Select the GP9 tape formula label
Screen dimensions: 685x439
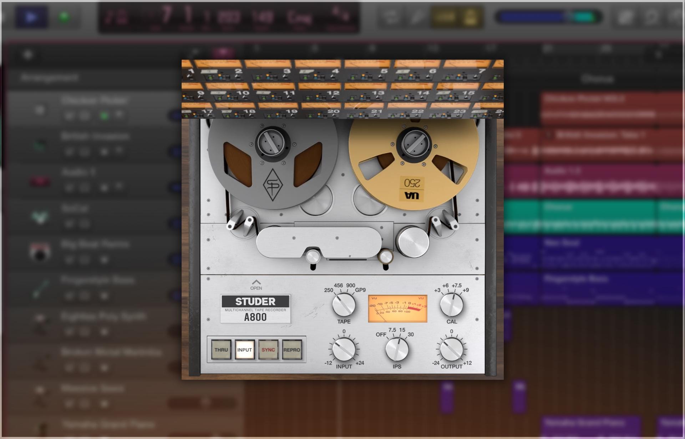360,290
